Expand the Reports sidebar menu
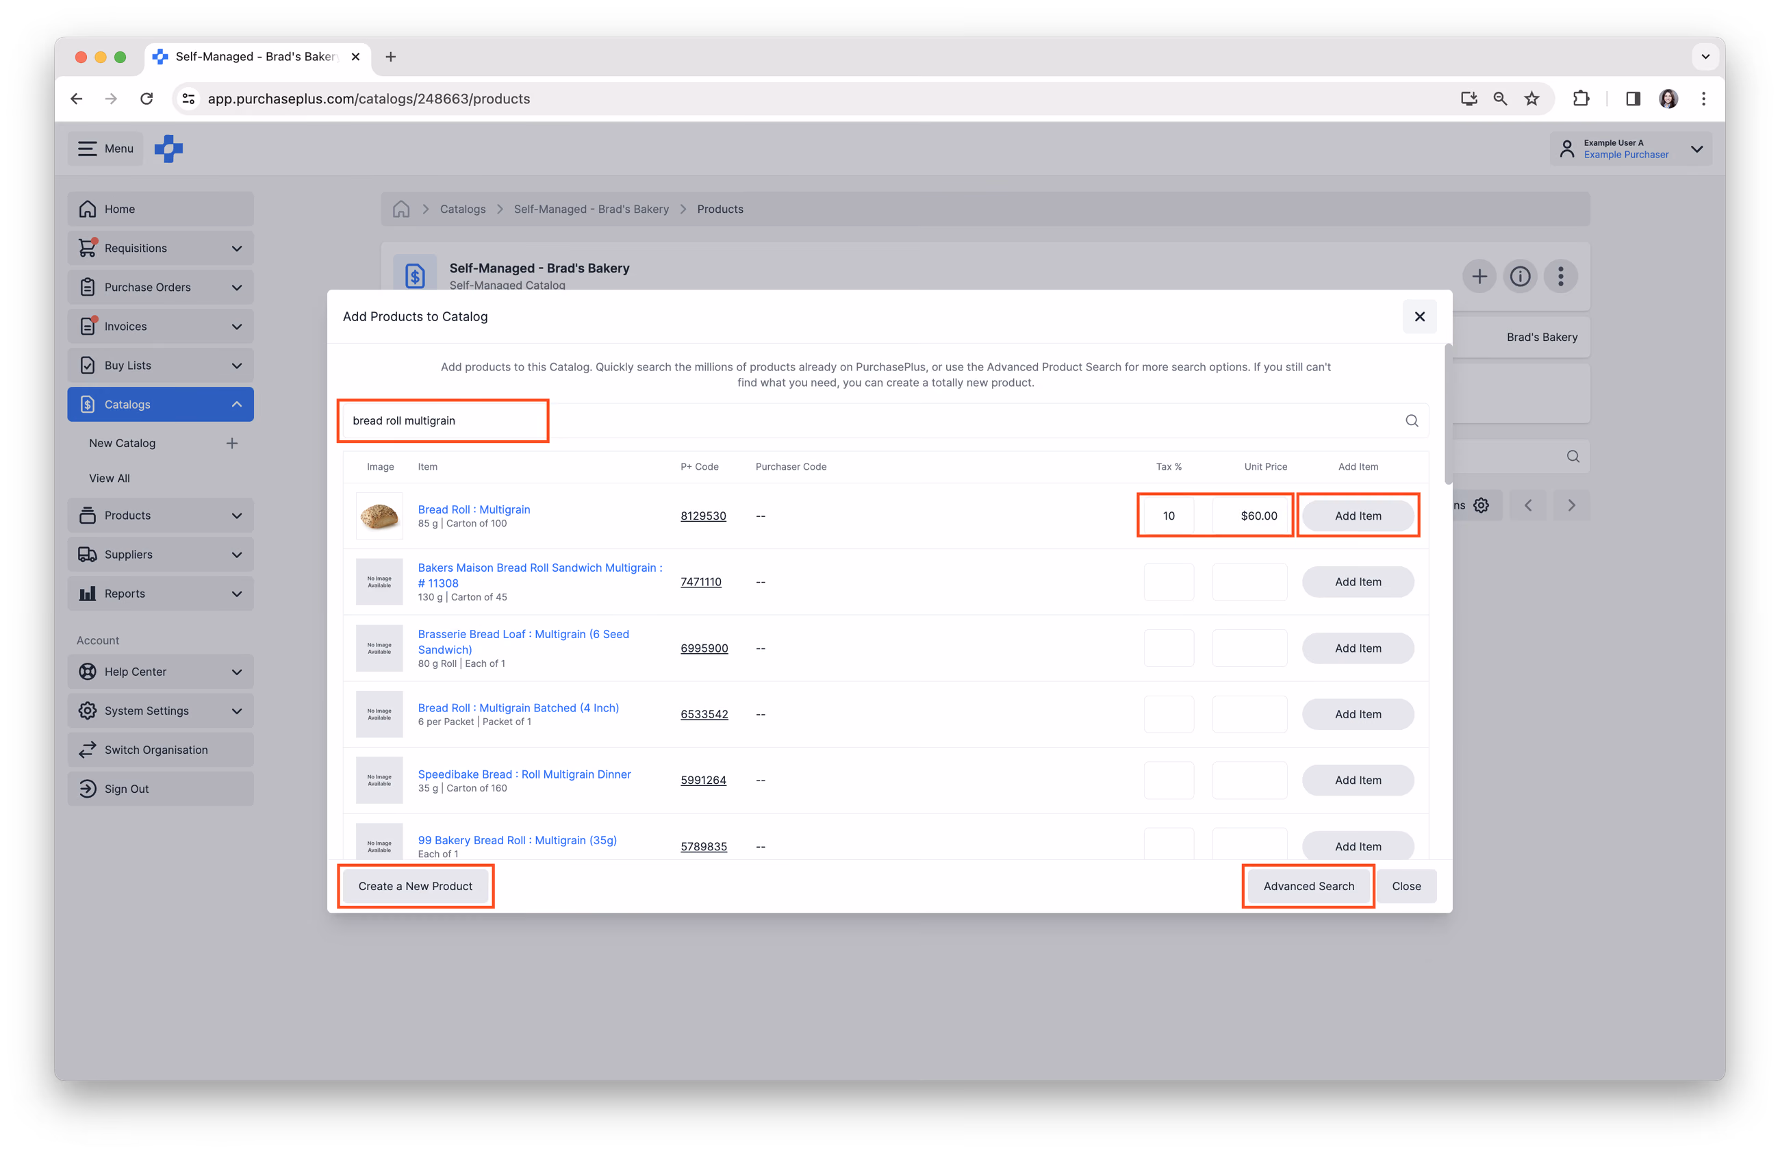The width and height of the screenshot is (1780, 1153). (x=160, y=593)
